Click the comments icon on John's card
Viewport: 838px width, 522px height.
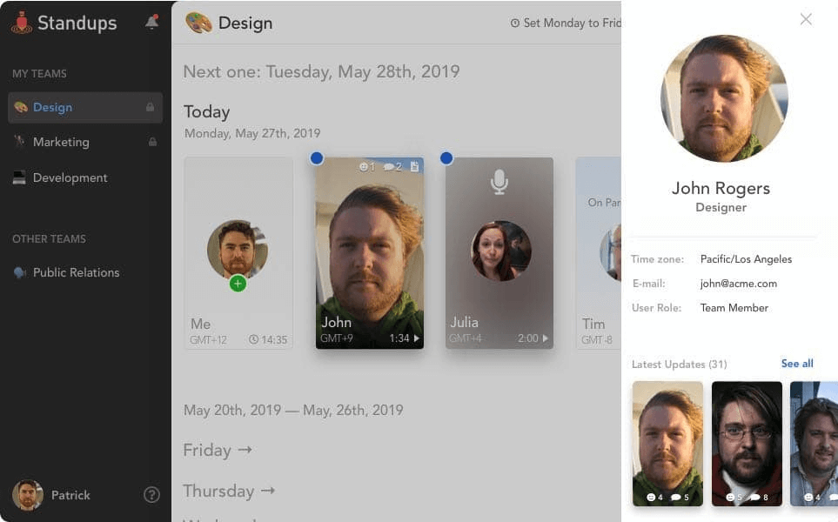coord(392,166)
